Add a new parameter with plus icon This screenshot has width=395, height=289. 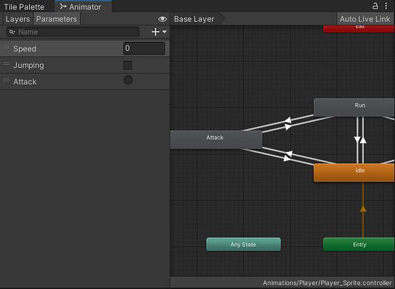(x=155, y=32)
